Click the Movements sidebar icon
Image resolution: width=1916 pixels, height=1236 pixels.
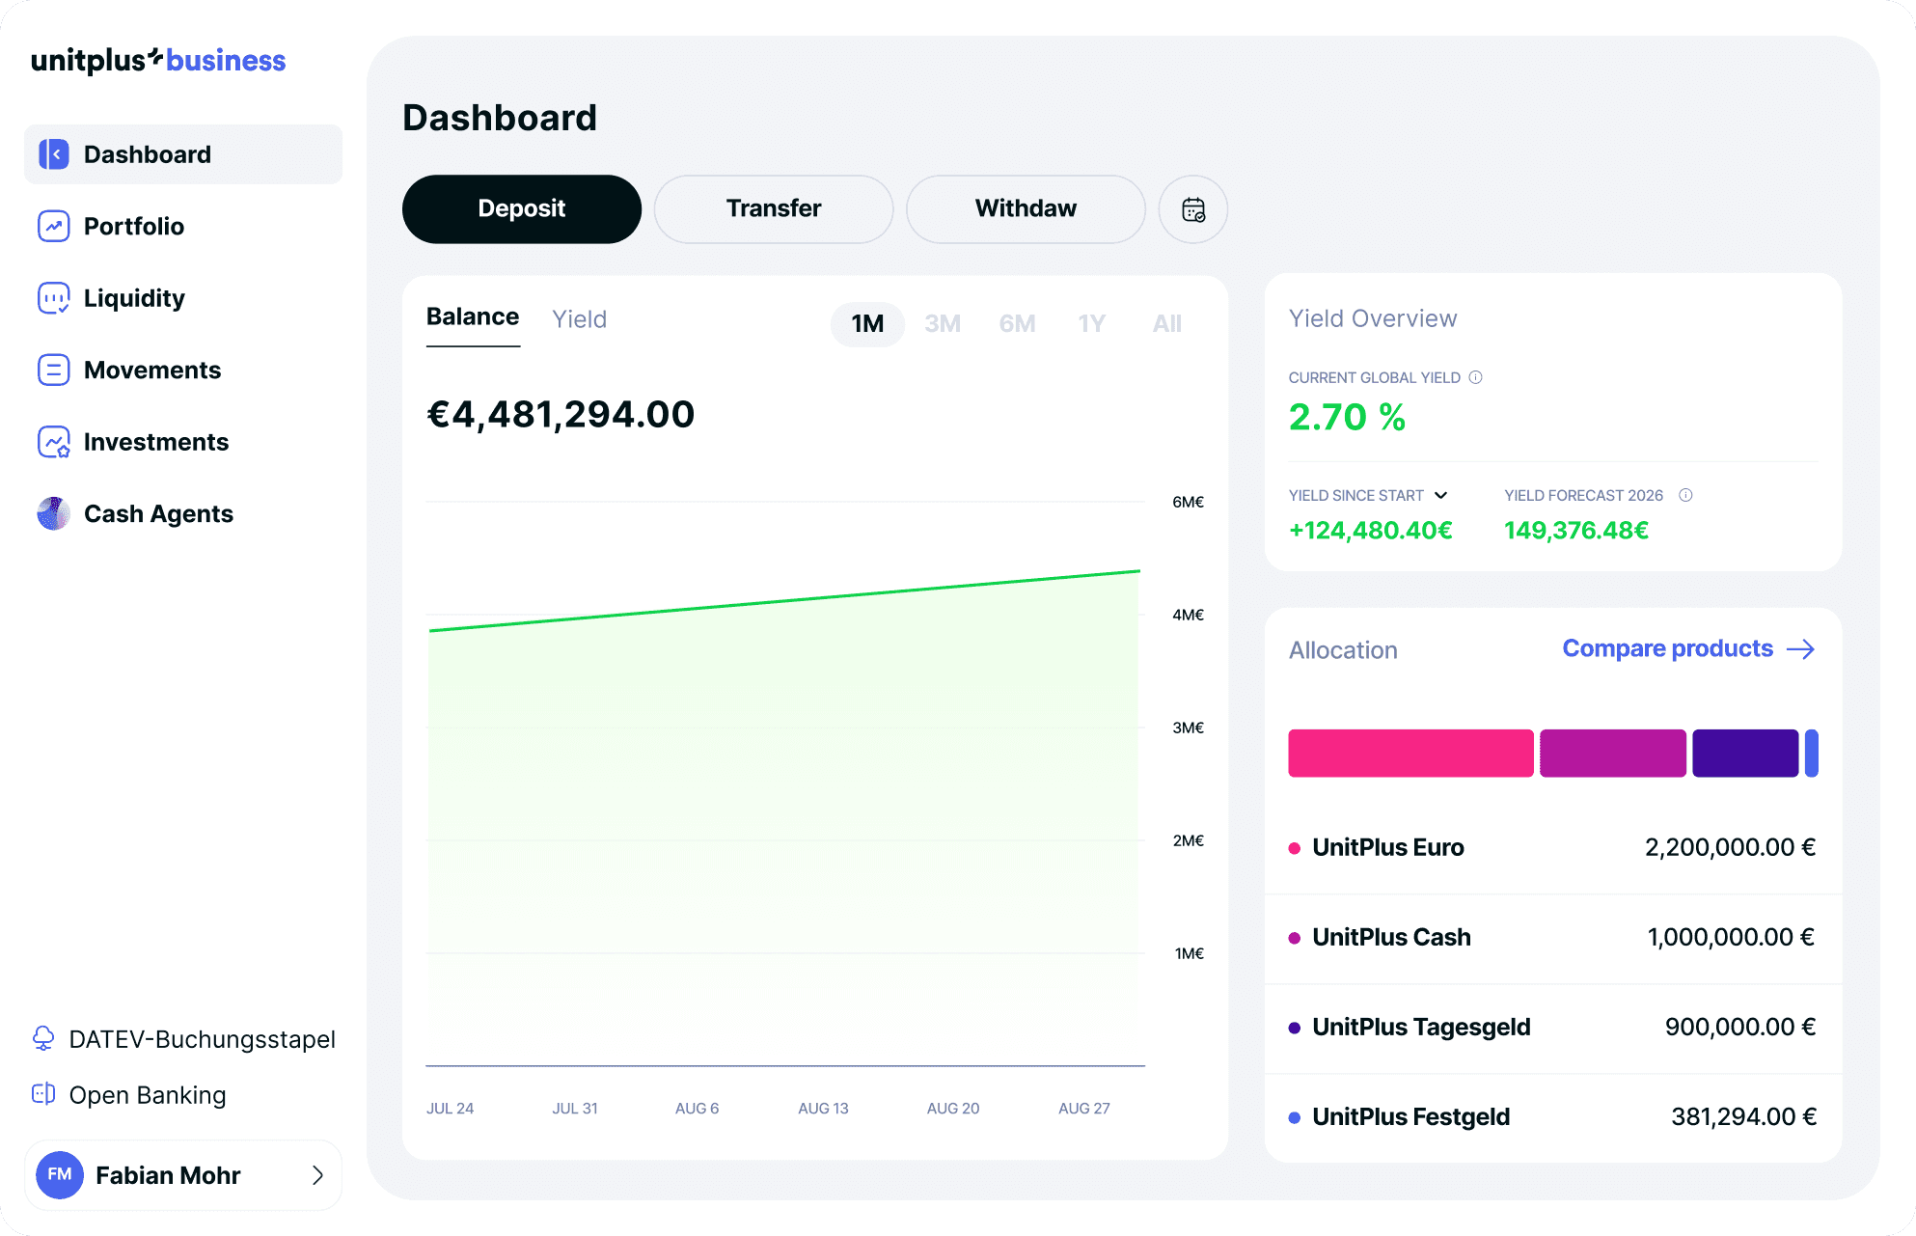(54, 370)
